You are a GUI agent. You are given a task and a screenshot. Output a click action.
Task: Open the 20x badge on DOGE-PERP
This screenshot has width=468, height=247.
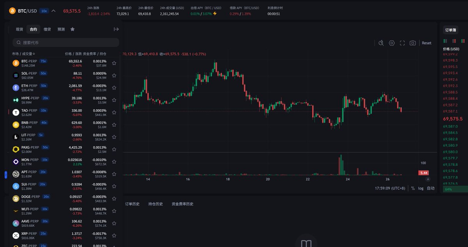(46, 196)
